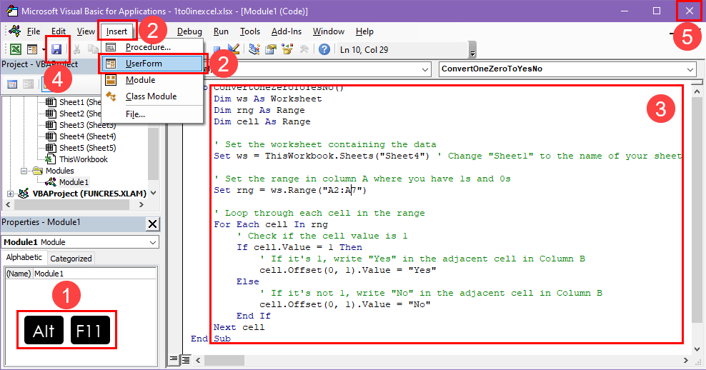The height and width of the screenshot is (370, 706).
Task: Click the Procedure icon in Insert menu
Action: tap(111, 47)
